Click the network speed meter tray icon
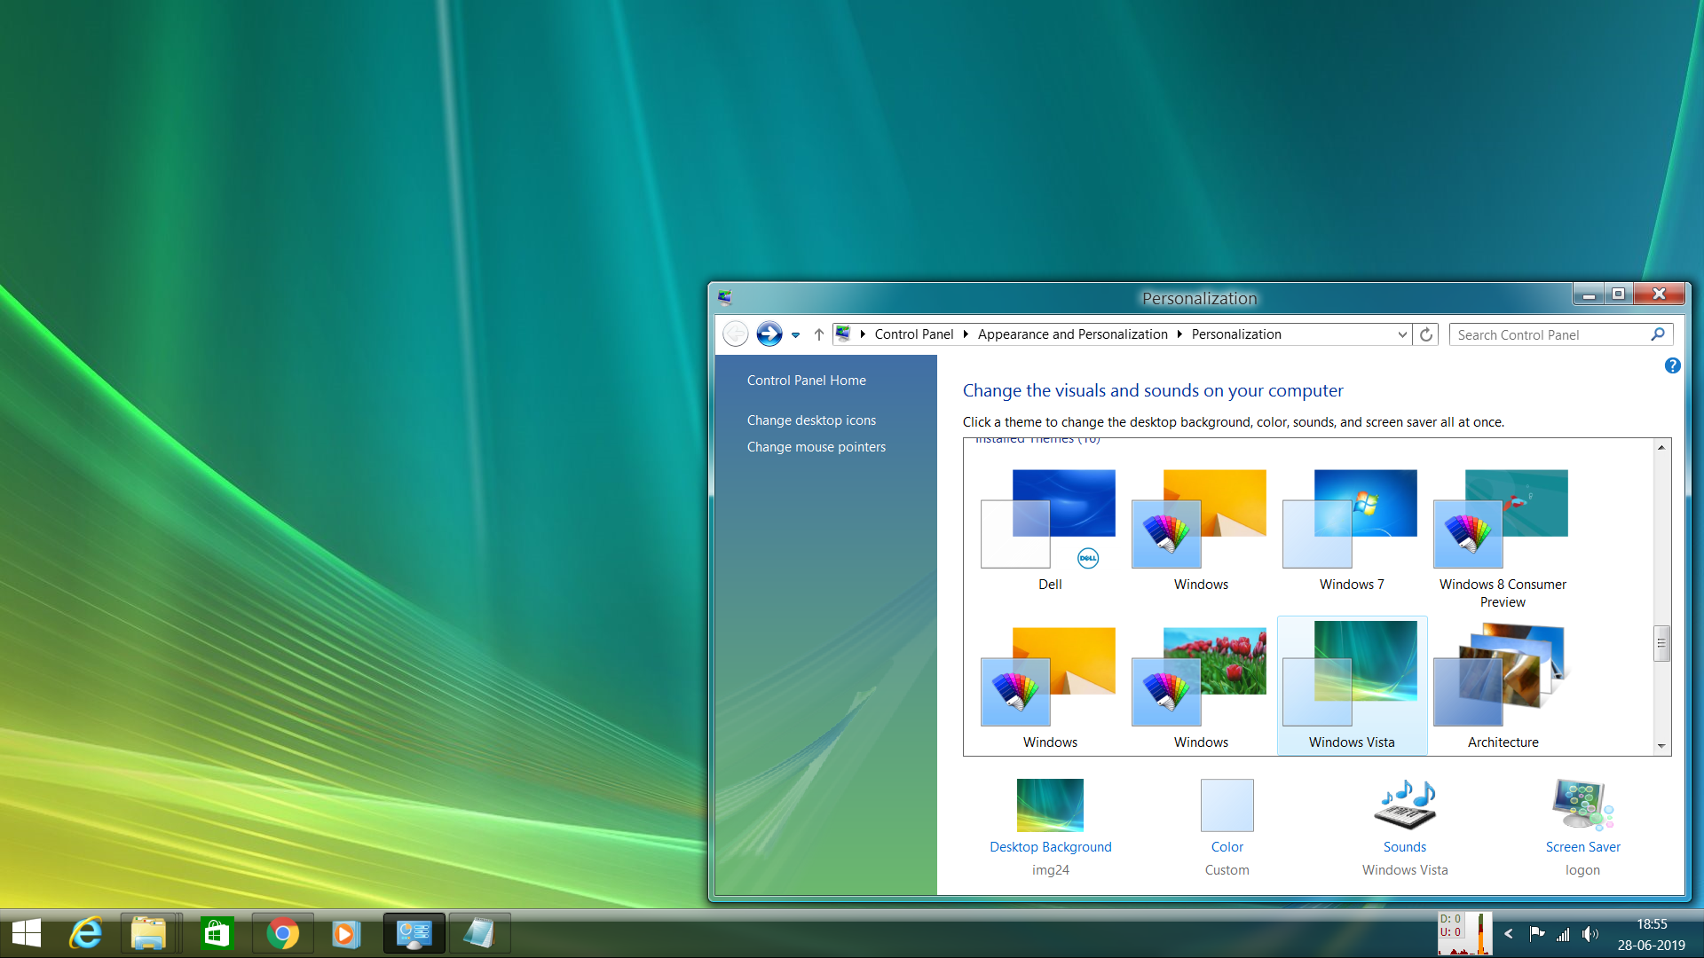The width and height of the screenshot is (1704, 958). coord(1464,933)
